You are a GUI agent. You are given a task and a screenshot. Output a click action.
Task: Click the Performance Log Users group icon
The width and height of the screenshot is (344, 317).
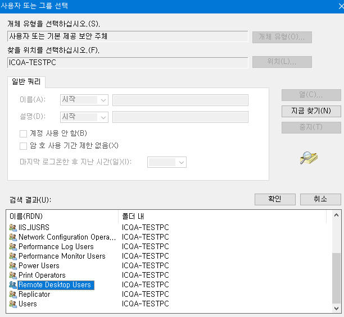coord(13,247)
